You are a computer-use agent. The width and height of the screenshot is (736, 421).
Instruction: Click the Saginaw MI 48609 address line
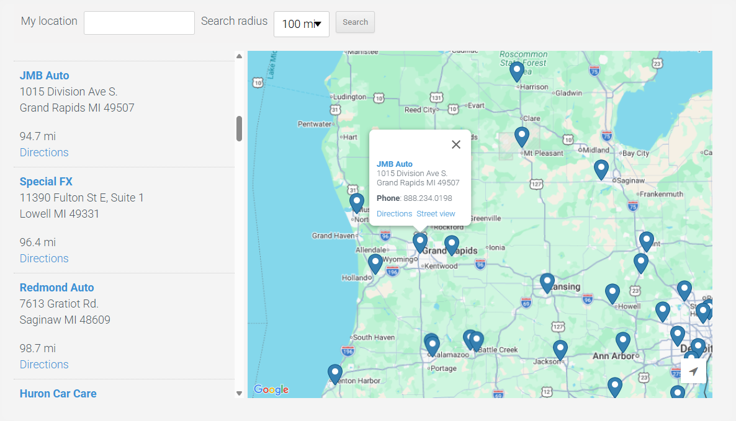65,320
